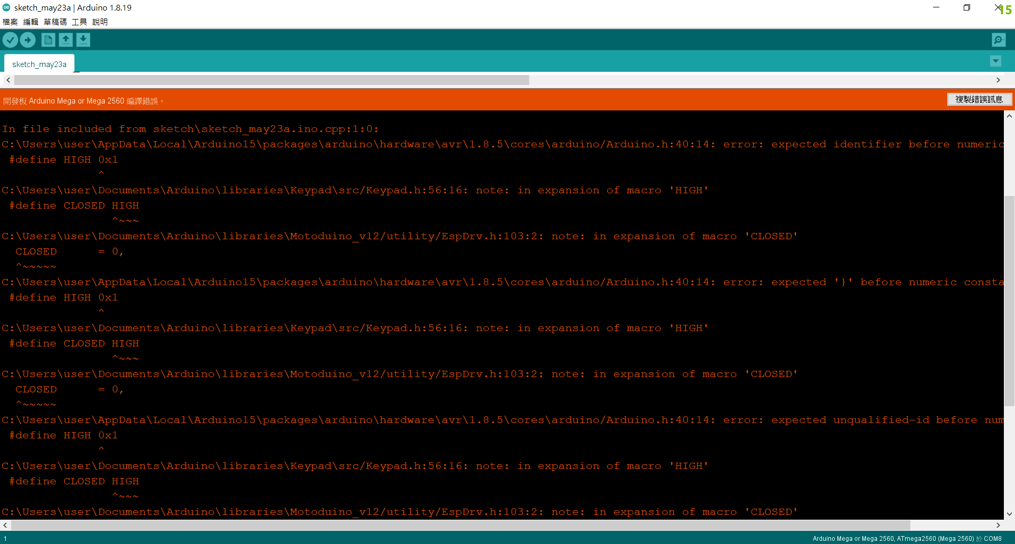Screen dimensions: 1015x544
Task: Open the 檔案 (File) menu
Action: click(10, 22)
